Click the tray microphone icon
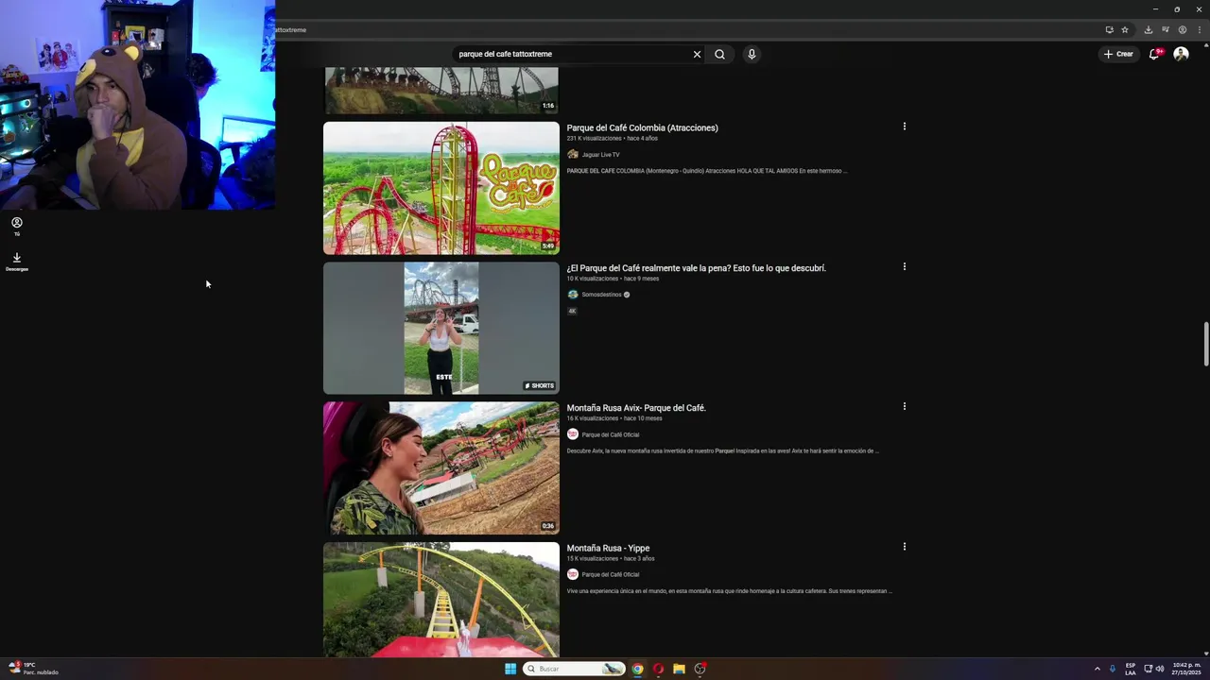This screenshot has height=680, width=1210. click(1113, 669)
